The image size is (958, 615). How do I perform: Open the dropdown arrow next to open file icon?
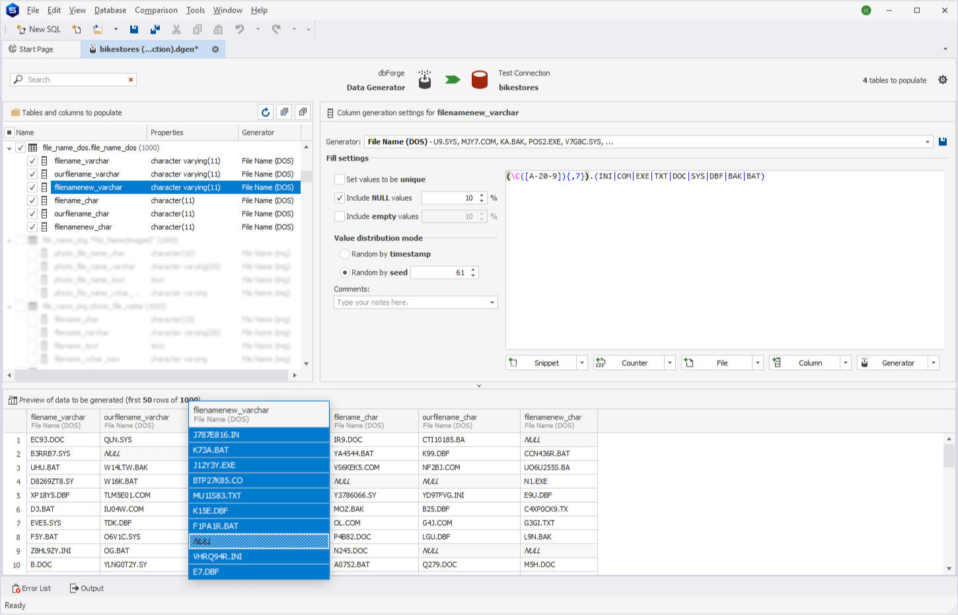pos(116,29)
